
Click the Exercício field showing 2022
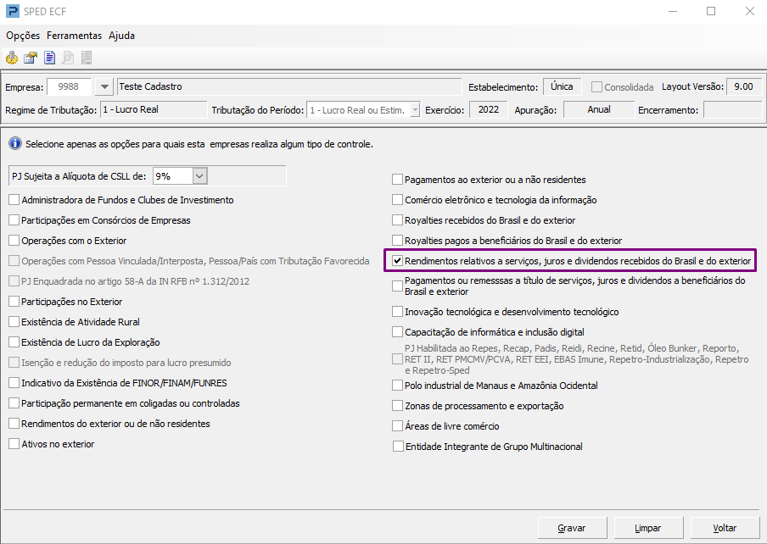[488, 109]
